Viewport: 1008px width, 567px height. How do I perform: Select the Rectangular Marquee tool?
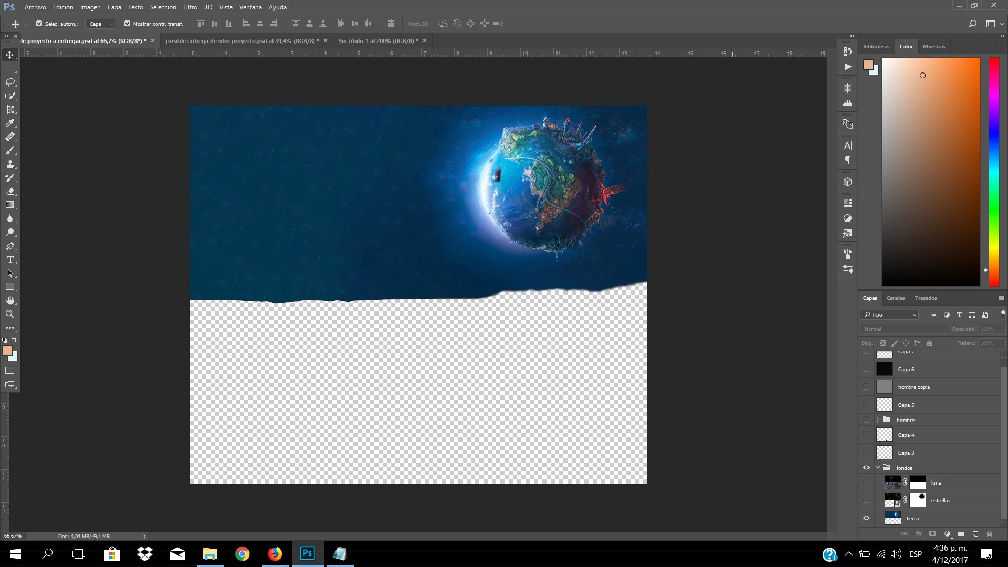[x=10, y=68]
